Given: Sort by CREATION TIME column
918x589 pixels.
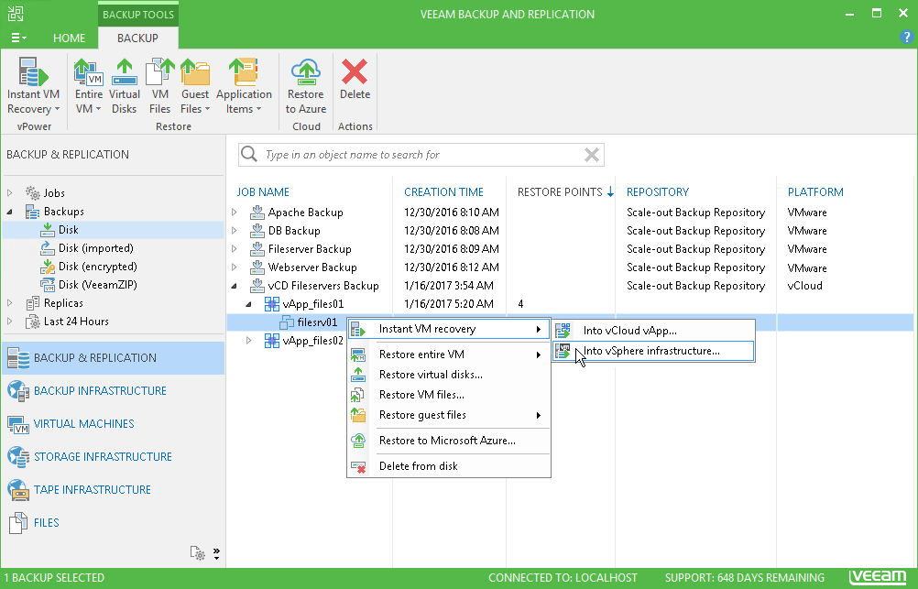Looking at the screenshot, I should pyautogui.click(x=443, y=192).
